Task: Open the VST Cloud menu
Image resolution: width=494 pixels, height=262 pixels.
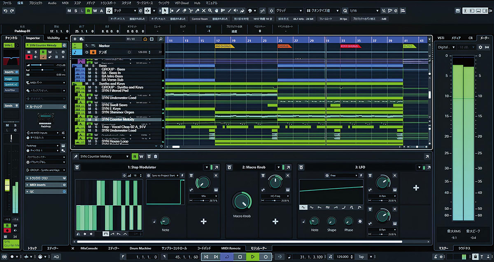Action: 182,3
